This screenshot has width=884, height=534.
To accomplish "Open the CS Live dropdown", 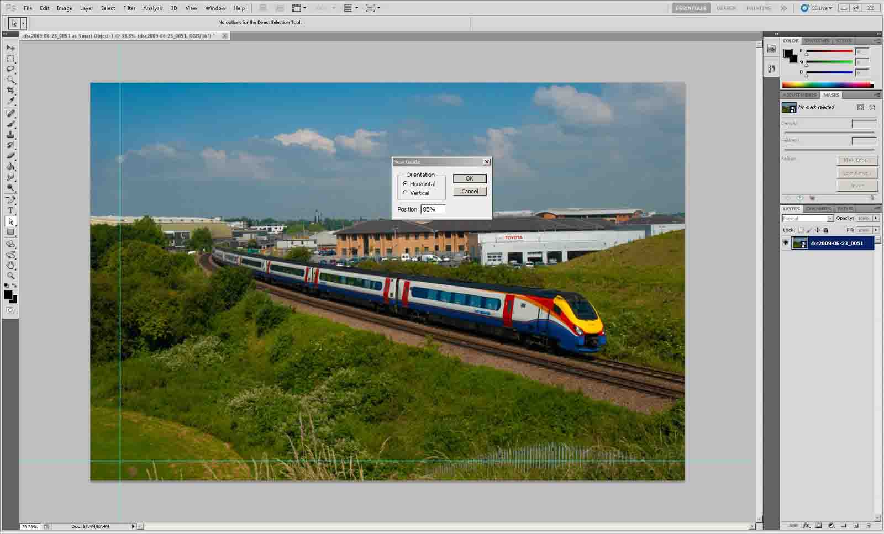I will click(817, 8).
